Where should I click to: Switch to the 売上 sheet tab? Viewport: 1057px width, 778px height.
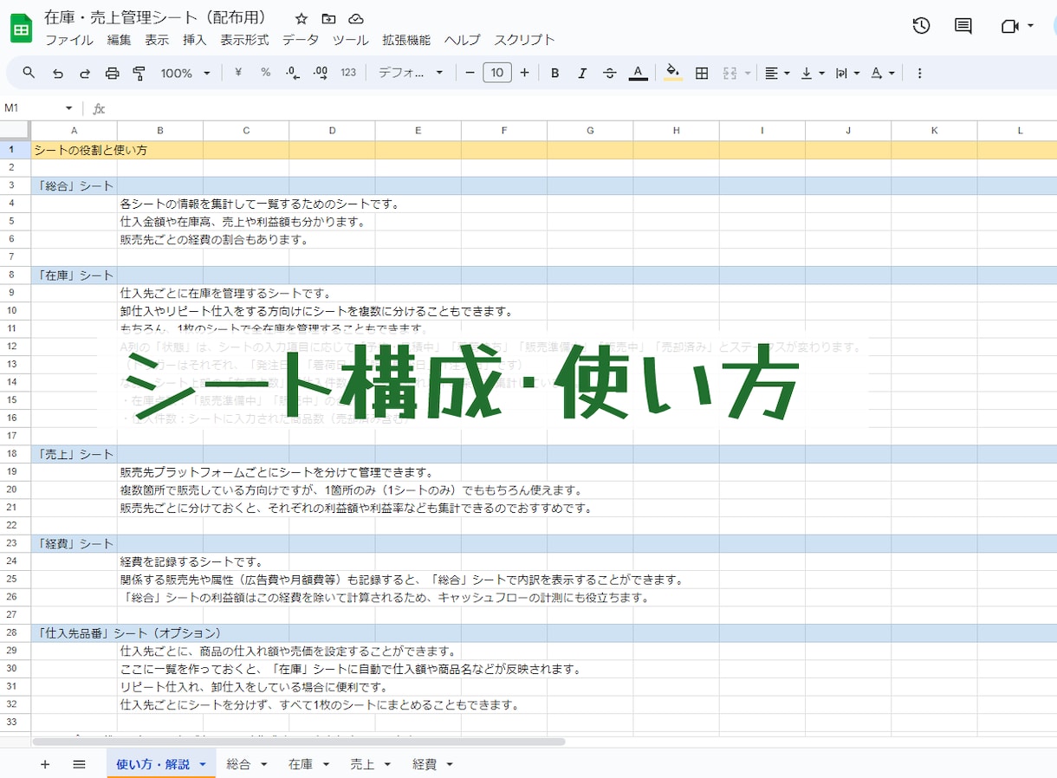click(362, 764)
